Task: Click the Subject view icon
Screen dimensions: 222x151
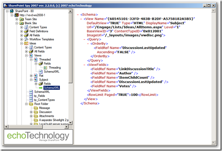Action: (36, 80)
